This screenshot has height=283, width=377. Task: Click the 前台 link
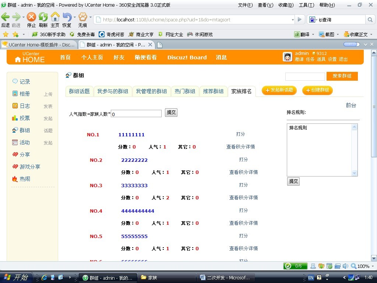351,105
